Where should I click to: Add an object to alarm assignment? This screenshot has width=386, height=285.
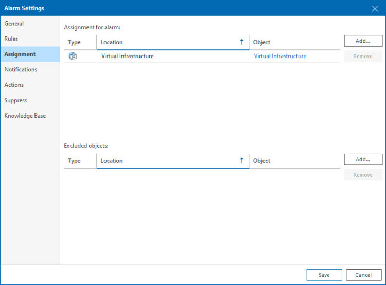[363, 41]
